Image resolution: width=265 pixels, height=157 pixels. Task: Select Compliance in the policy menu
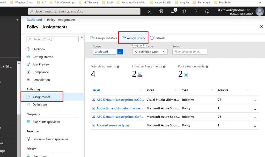coord(40,72)
